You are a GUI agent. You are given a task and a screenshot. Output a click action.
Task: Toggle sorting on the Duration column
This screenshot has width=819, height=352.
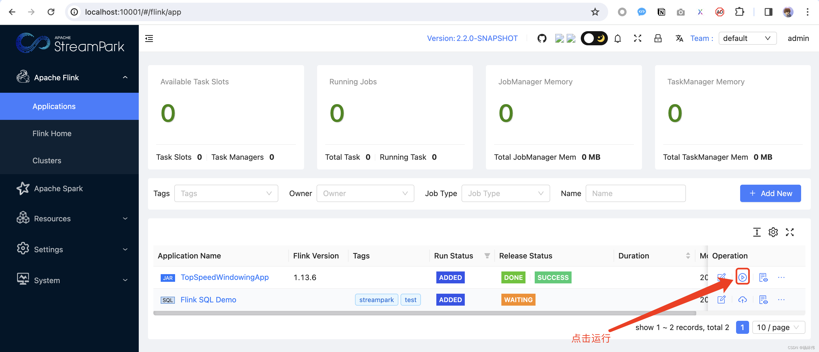pyautogui.click(x=688, y=255)
